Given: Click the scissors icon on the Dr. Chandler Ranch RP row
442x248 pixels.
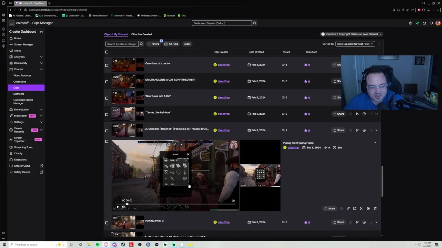Looking at the screenshot, I should click(357, 130).
